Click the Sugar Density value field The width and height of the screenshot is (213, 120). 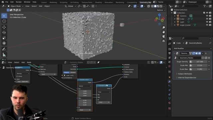coord(200,62)
